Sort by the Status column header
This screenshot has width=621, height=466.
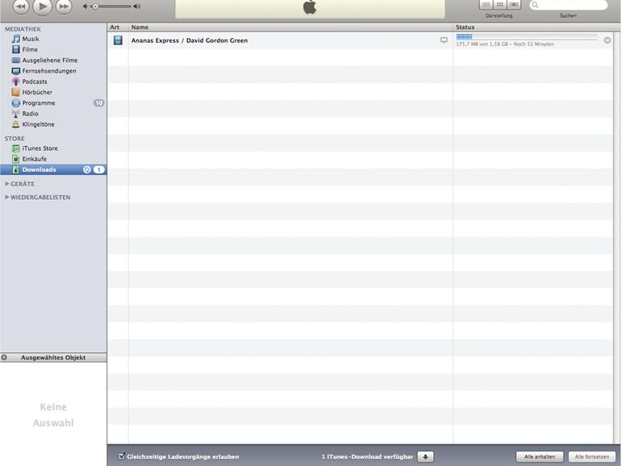click(x=533, y=27)
